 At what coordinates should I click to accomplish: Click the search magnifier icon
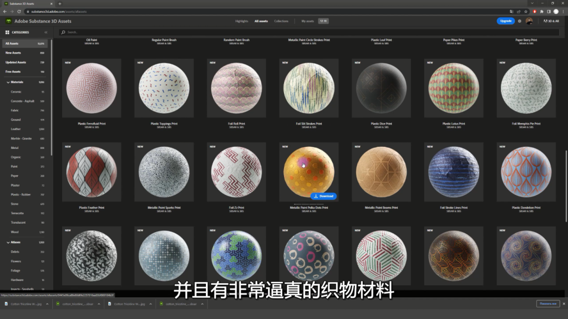click(x=63, y=32)
